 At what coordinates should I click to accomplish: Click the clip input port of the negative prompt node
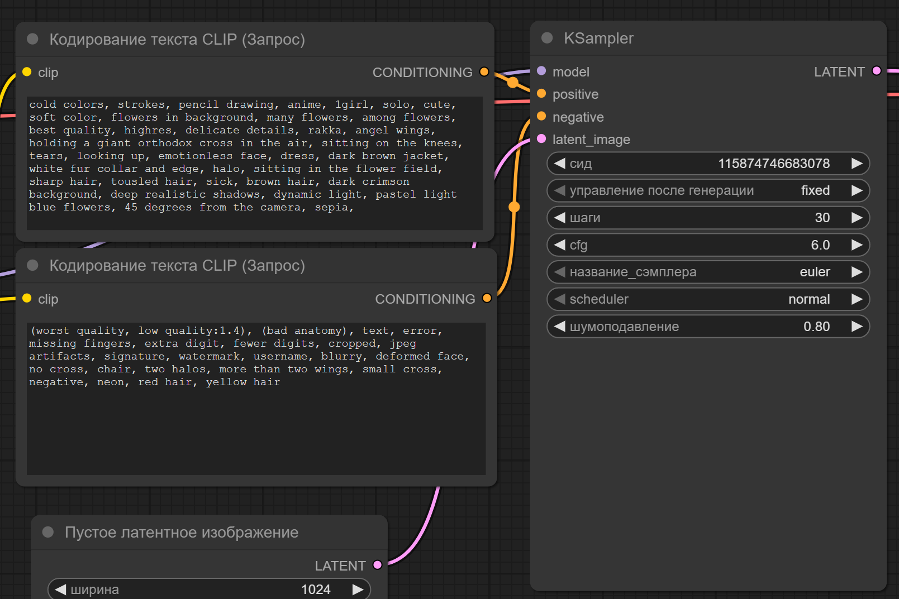click(27, 299)
